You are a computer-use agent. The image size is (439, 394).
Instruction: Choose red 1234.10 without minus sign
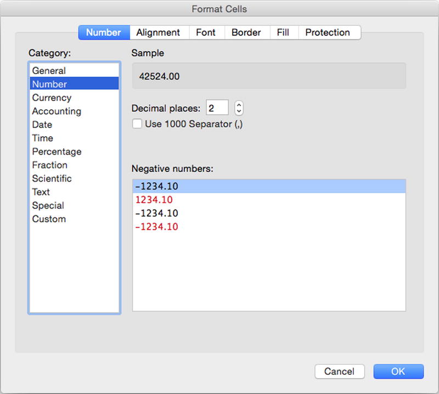pos(269,200)
